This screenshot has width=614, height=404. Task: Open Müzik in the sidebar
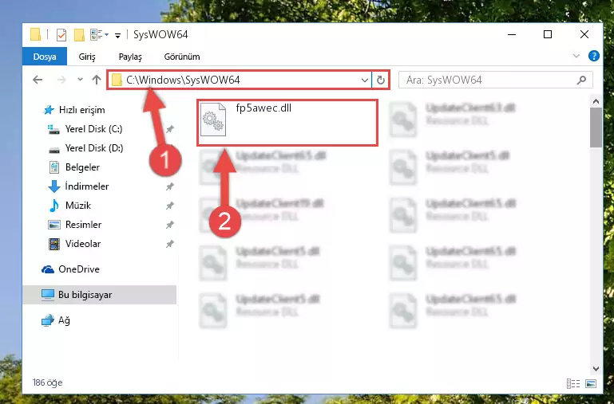[78, 206]
